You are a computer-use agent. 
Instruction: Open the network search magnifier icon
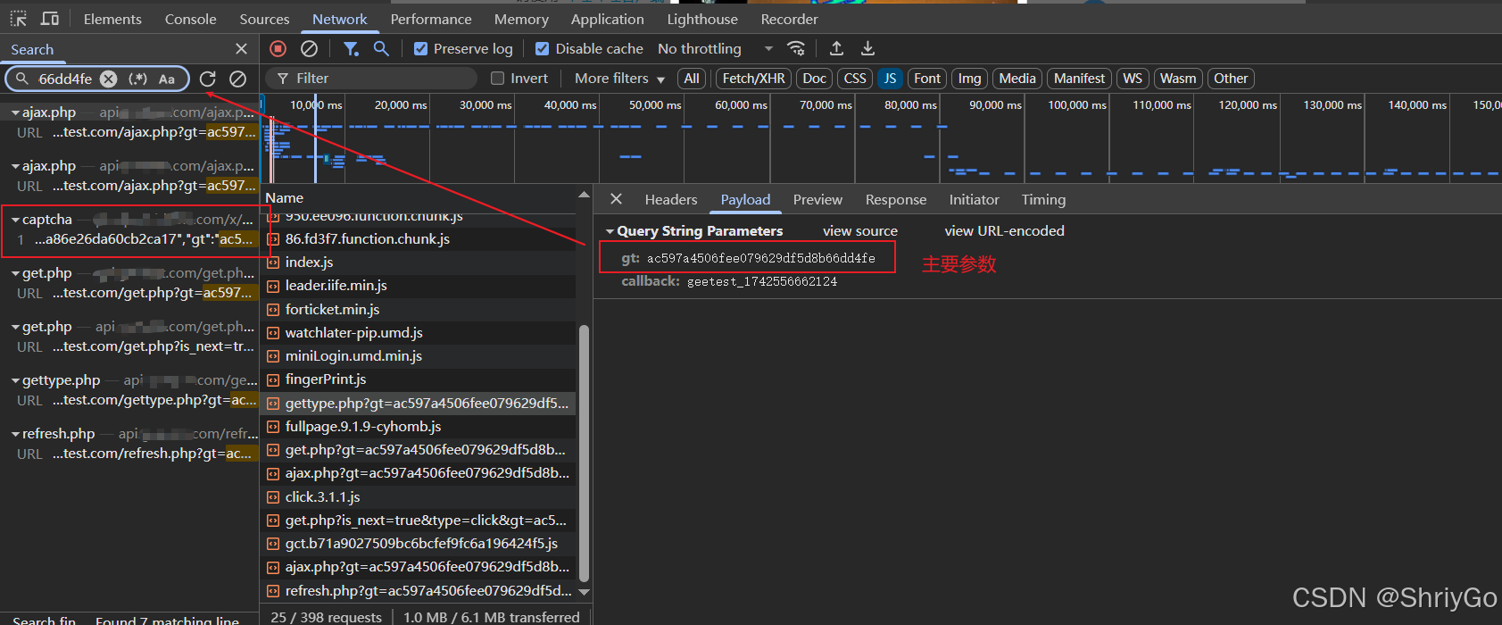point(381,48)
